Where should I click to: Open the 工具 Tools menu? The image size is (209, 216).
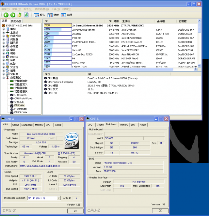point(56,9)
